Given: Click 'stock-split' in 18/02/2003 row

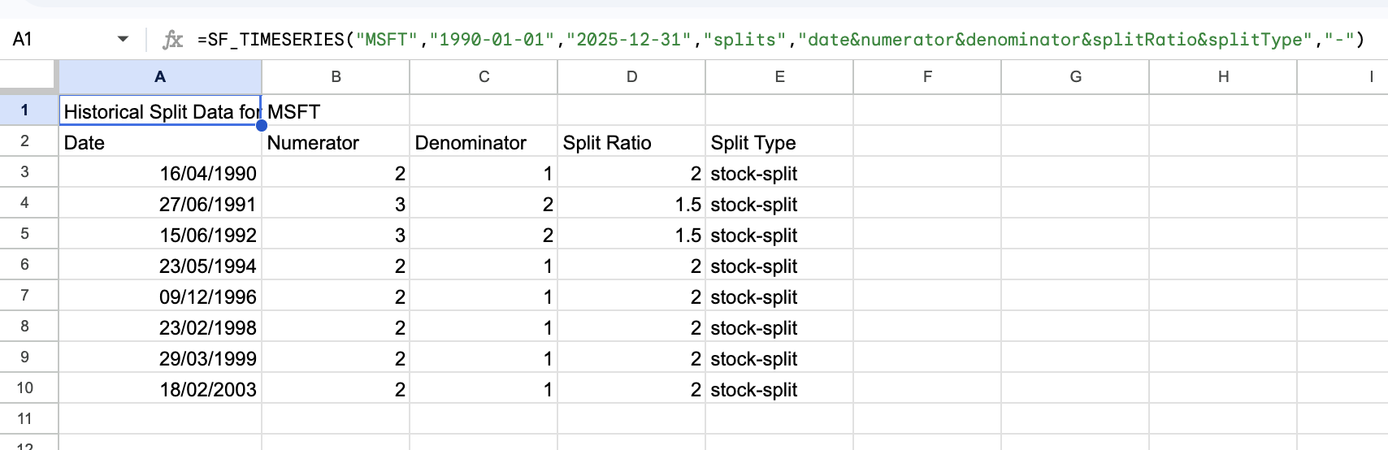Looking at the screenshot, I should pyautogui.click(x=779, y=388).
